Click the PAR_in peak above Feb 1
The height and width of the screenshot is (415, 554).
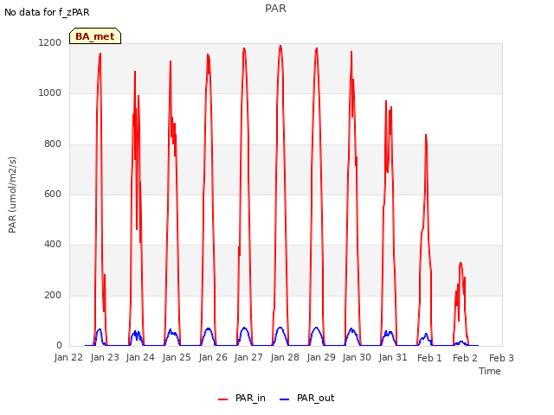click(x=426, y=135)
